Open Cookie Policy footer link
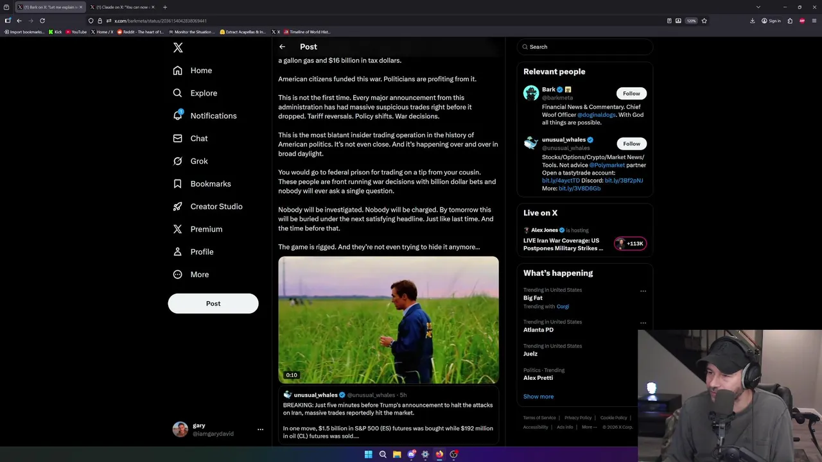 click(613, 418)
